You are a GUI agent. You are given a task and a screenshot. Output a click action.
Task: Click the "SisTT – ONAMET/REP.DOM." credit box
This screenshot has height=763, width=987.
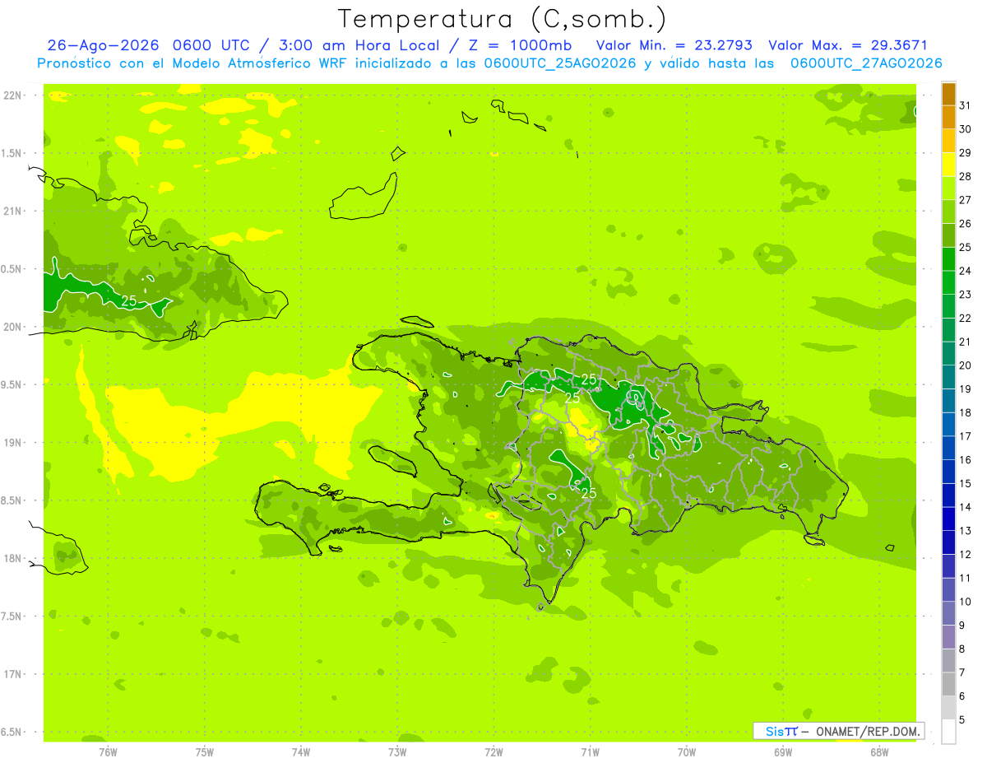tap(839, 731)
